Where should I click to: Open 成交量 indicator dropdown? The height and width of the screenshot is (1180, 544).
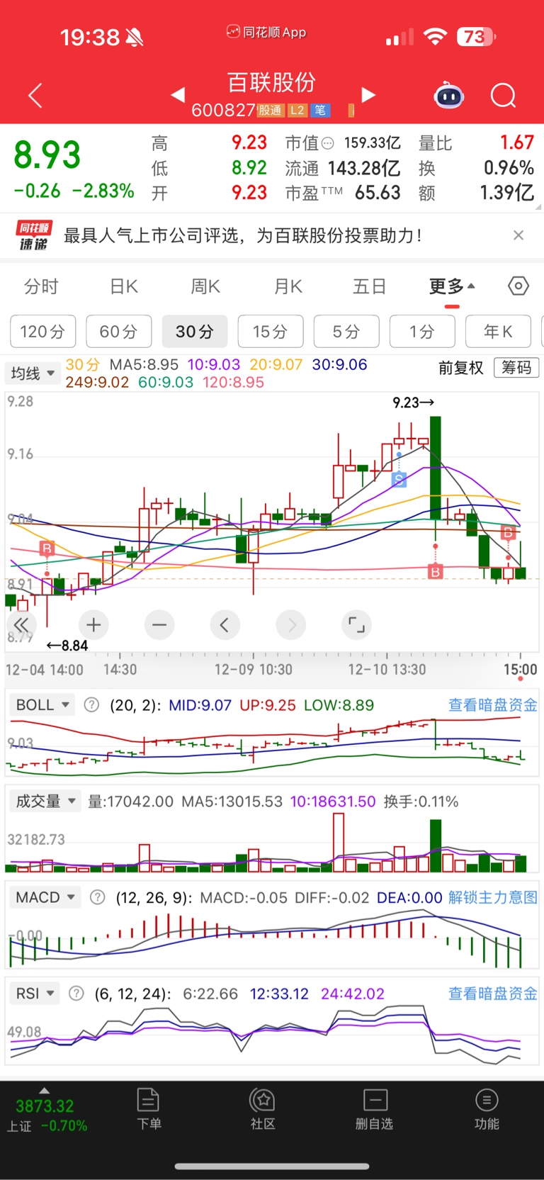coord(45,801)
